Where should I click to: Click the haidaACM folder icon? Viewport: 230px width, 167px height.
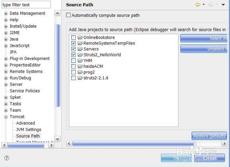pos(80,66)
